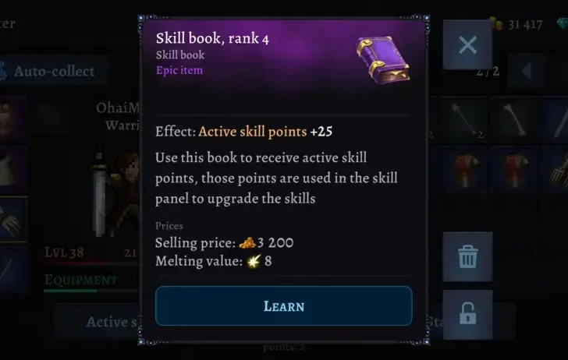Screen dimensions: 568x360
Task: Select the bone item in inventory
Action: coord(515,121)
